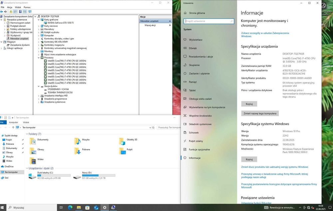Select the NVIDIA GeForce GTX 1050 Ti device
The width and height of the screenshot is (333, 211).
(x=61, y=23)
